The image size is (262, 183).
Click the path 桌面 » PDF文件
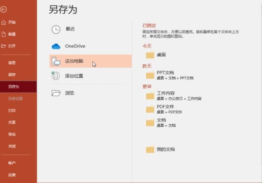(169, 112)
